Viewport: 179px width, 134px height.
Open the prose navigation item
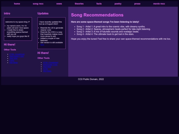tap(137, 4)
